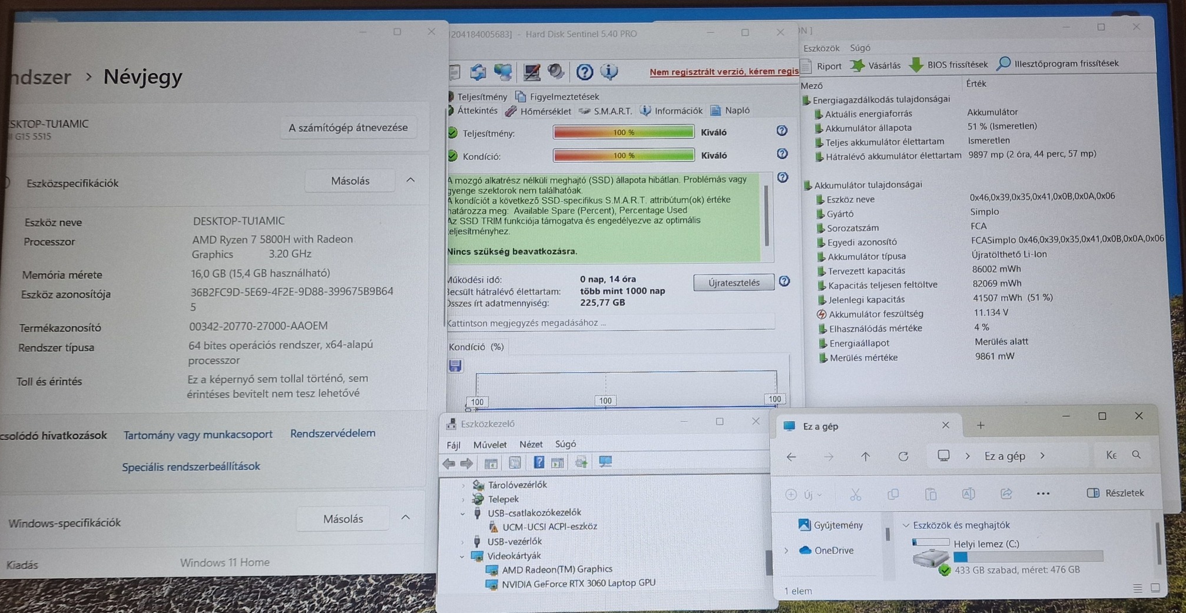Open the three-dots more menu in Ez a gép

tap(1043, 493)
